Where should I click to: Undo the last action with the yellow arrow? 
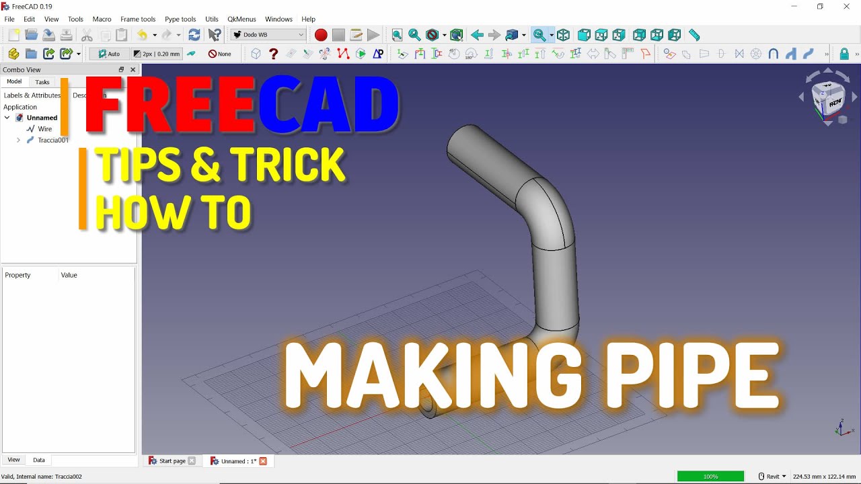click(142, 35)
